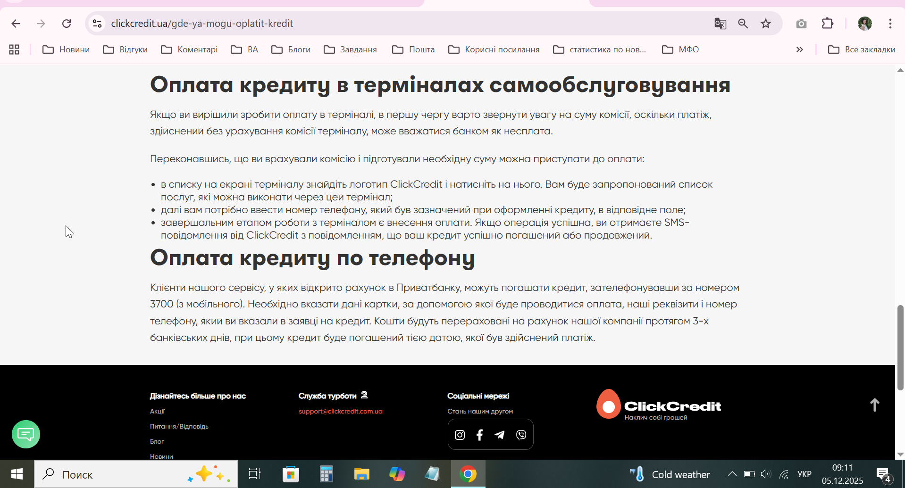Open the Акції footer link
The height and width of the screenshot is (488, 905).
[x=157, y=411]
